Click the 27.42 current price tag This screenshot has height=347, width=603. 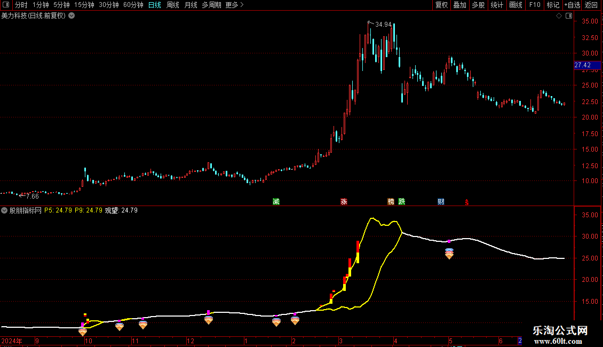click(x=587, y=65)
